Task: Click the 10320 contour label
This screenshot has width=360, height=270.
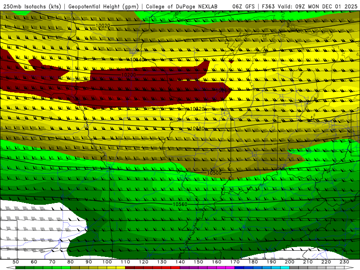Action: 198,108
